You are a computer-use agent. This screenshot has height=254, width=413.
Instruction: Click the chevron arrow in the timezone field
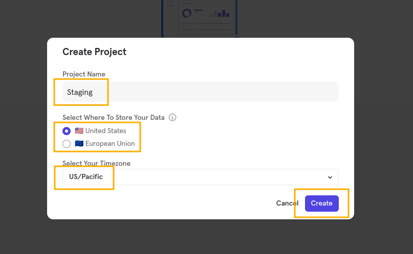330,177
